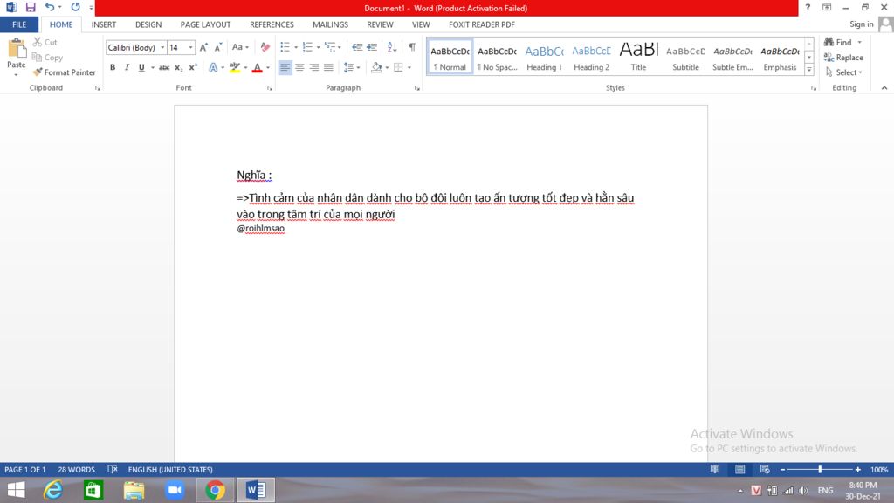
Task: Open the numbering library dropdown
Action: click(318, 47)
